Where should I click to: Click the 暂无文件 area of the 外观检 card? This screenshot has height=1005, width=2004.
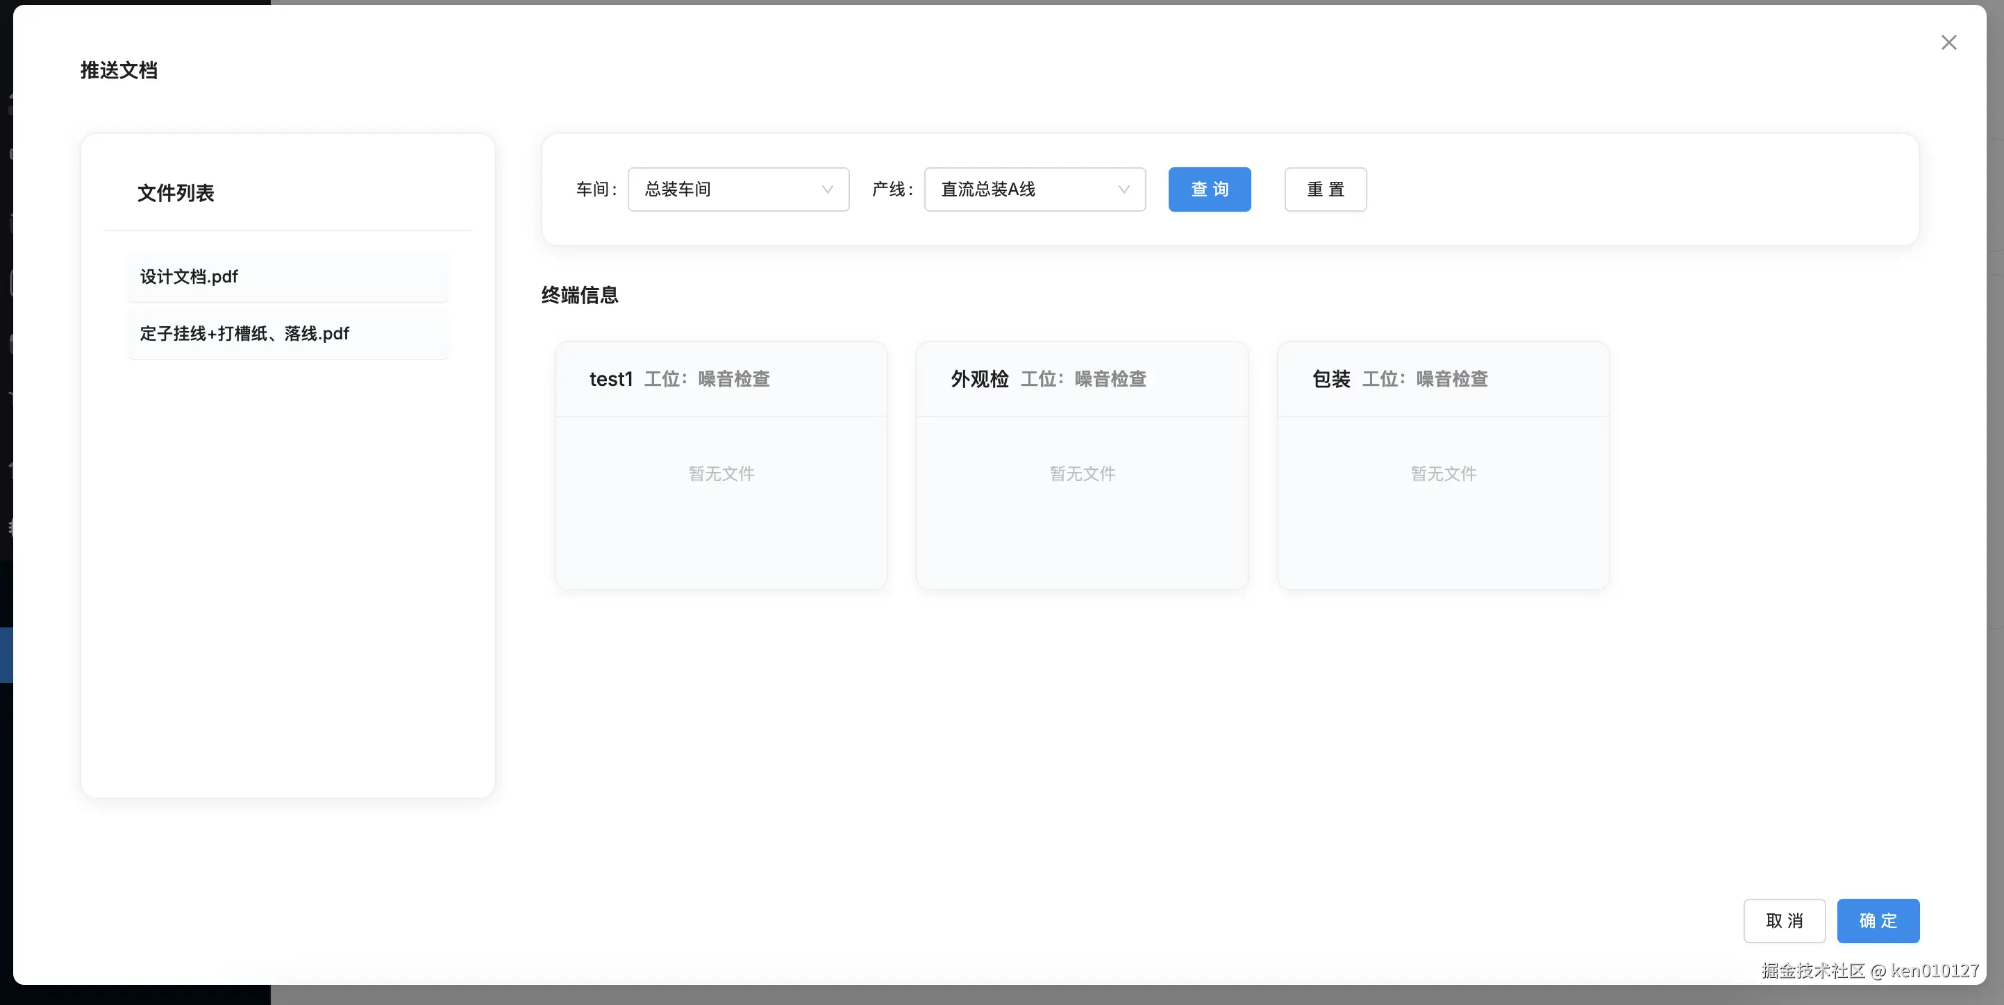(1081, 474)
